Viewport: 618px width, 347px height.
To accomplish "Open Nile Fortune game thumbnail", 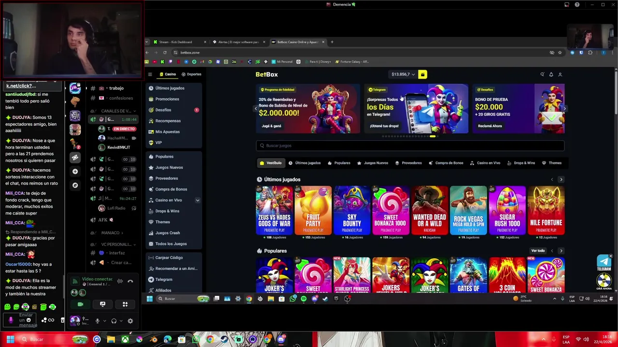I will click(x=546, y=210).
